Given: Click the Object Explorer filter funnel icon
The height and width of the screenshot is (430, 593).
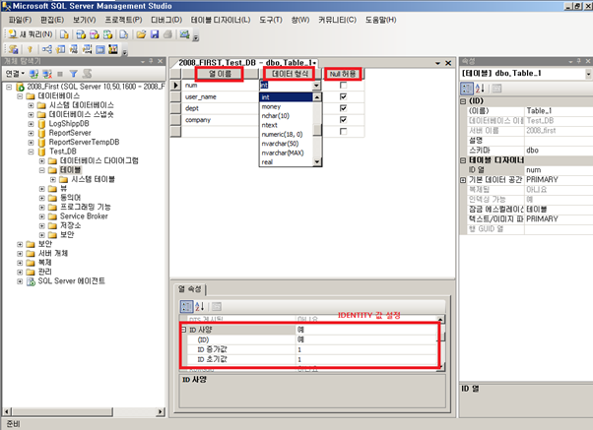Looking at the screenshot, I should [73, 74].
